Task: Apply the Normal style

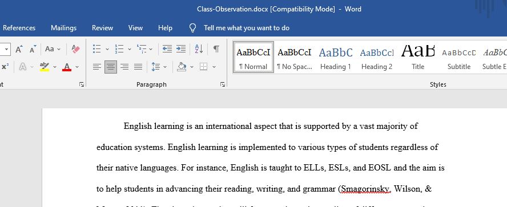Action: [x=253, y=57]
